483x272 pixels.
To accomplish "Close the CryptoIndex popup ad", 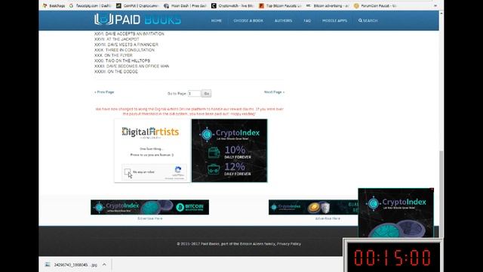I will [432, 190].
